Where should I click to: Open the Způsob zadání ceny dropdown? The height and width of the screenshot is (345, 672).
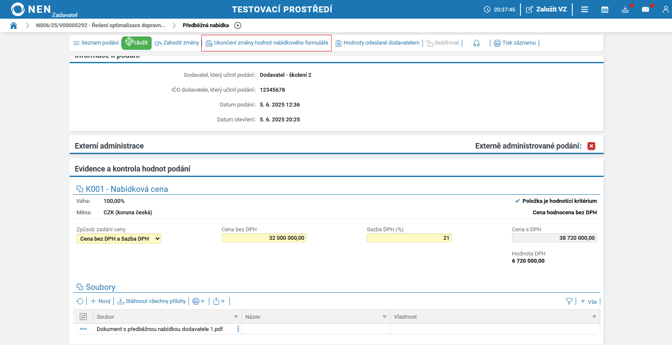click(x=119, y=238)
